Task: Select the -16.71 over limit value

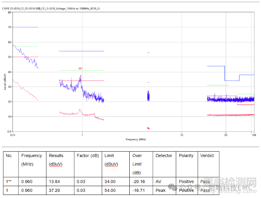Action: point(139,190)
